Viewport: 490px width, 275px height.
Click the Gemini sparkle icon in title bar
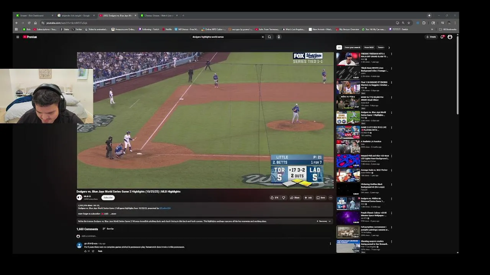point(429,16)
